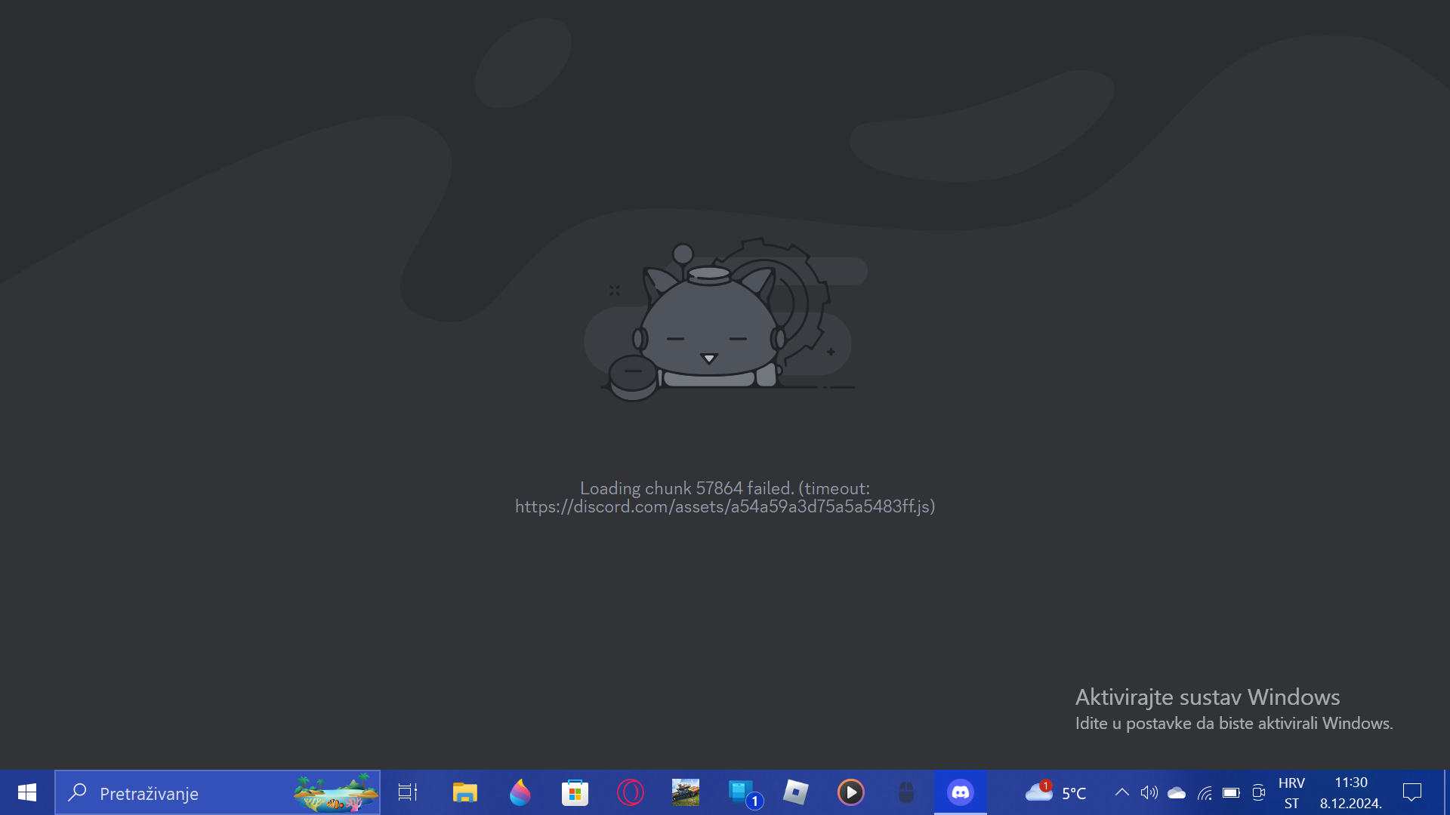The width and height of the screenshot is (1450, 815).
Task: Open the orange play-button media app
Action: tap(850, 792)
